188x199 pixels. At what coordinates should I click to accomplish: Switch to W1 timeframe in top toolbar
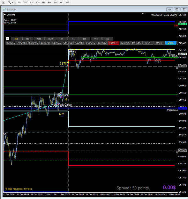pyautogui.click(x=62, y=2)
